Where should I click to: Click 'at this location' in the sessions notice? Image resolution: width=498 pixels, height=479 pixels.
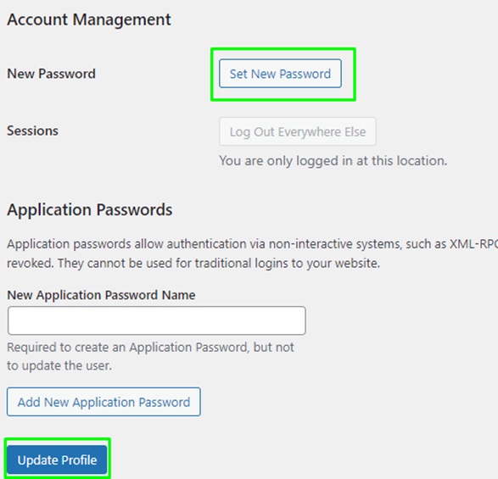click(402, 161)
